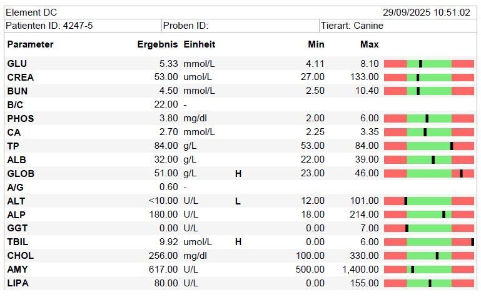
Task: Select the AMY max value 1,400.00
Action: click(360, 269)
